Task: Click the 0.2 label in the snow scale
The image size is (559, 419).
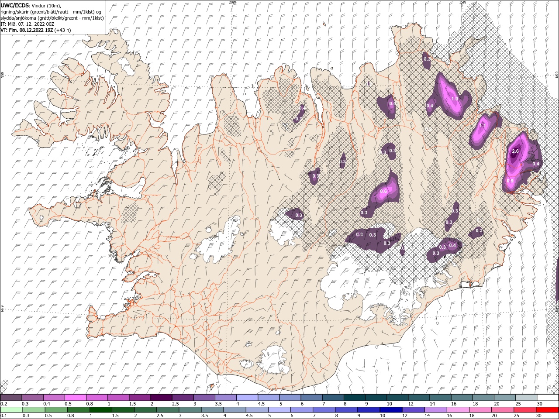Action: point(3,404)
